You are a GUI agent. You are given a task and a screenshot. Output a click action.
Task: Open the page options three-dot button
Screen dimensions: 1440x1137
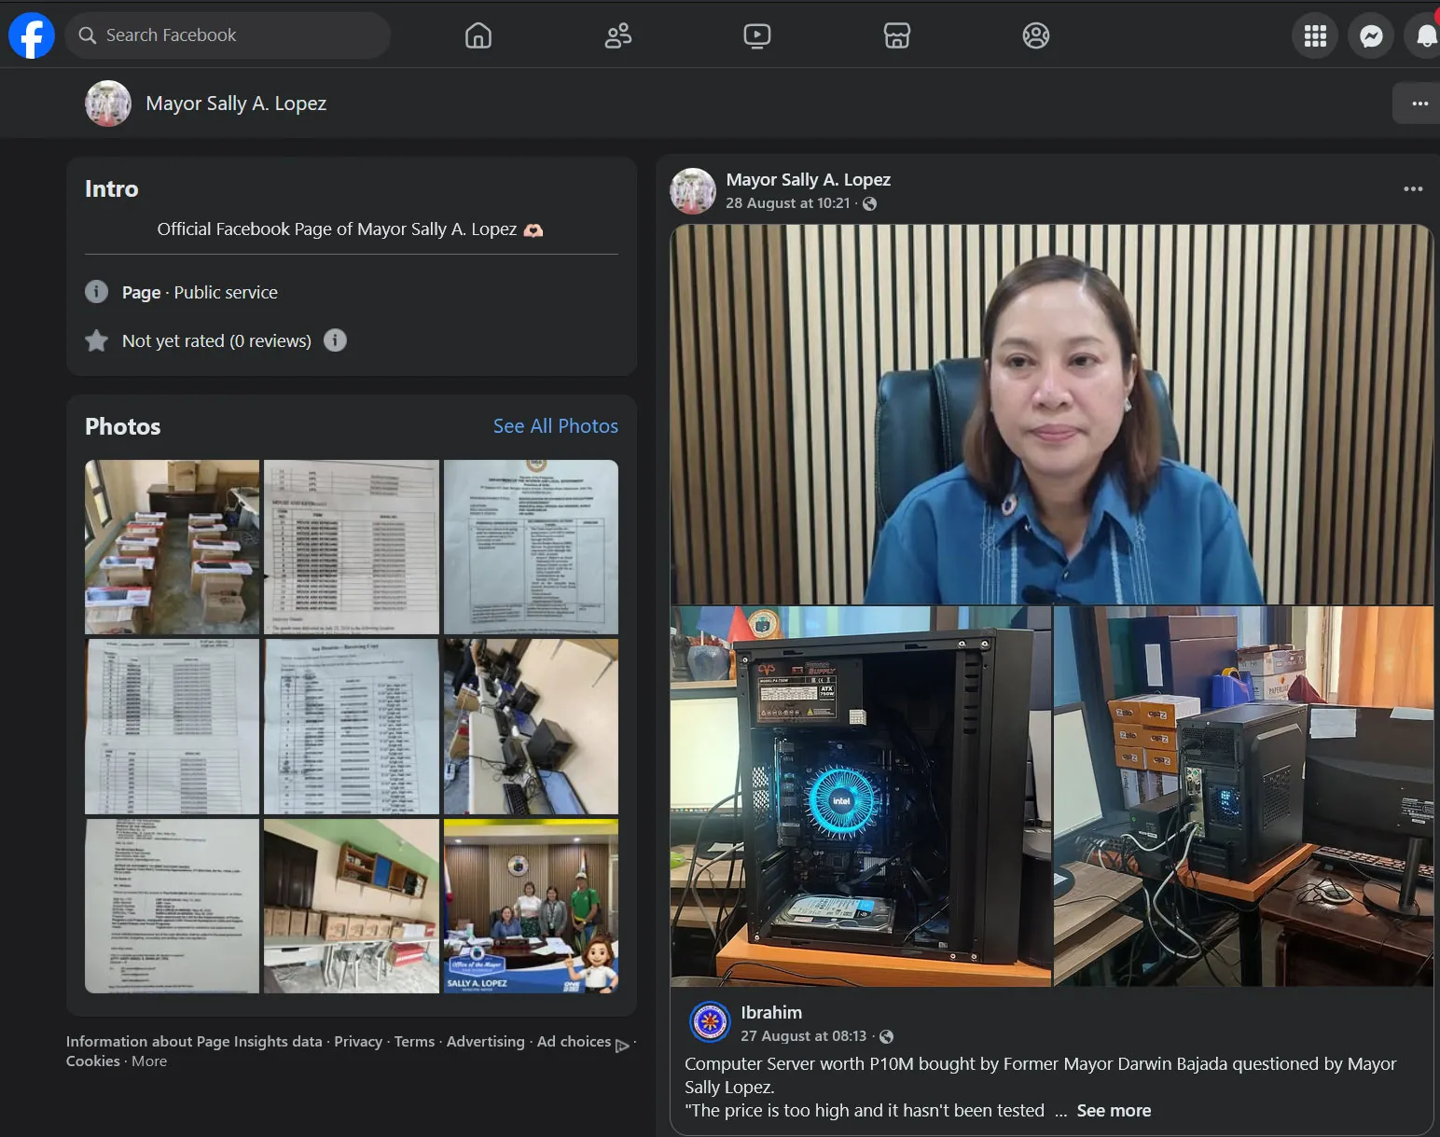pos(1418,104)
